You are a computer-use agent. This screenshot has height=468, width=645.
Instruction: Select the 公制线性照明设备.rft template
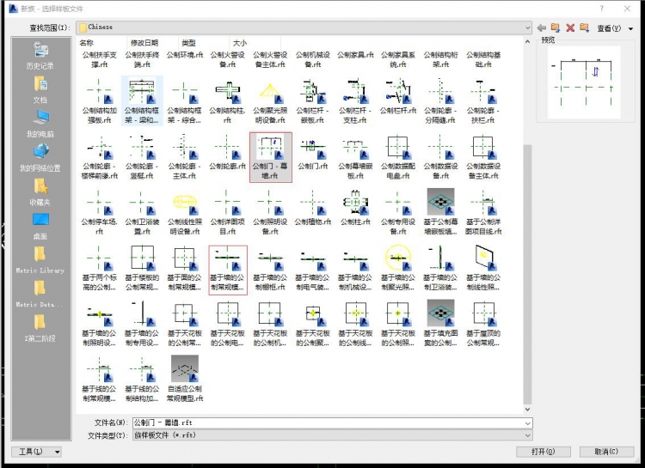tap(185, 213)
